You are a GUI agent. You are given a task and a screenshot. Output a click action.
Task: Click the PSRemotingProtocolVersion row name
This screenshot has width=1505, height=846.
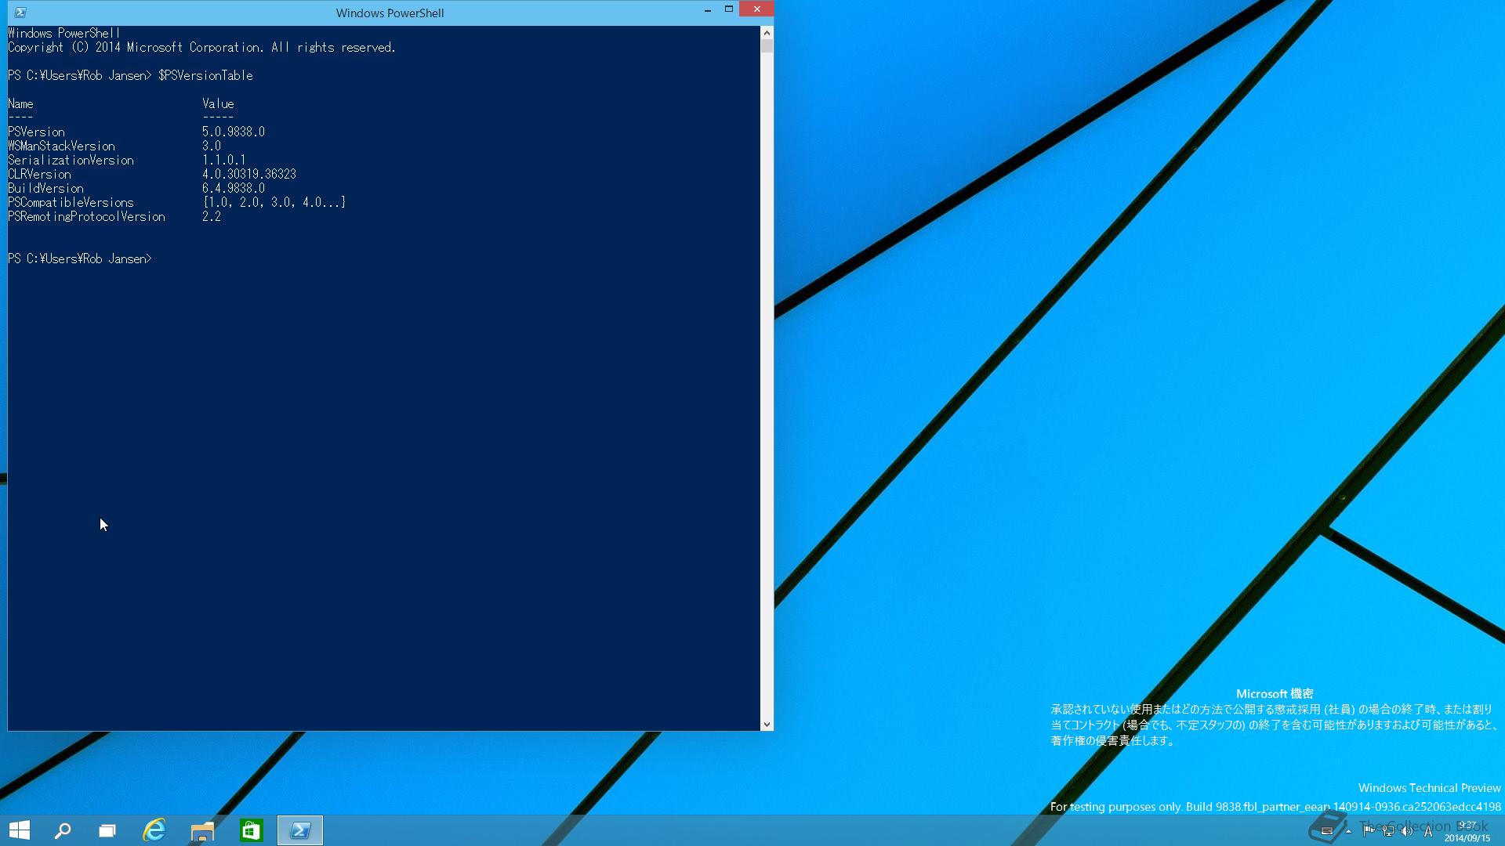tap(86, 216)
